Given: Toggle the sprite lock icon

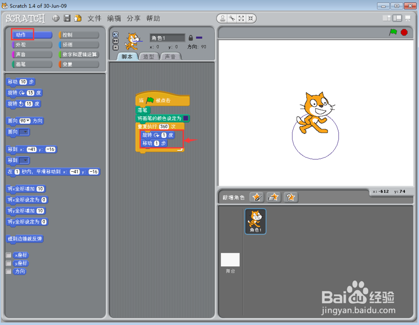Looking at the screenshot, I should (x=191, y=38).
